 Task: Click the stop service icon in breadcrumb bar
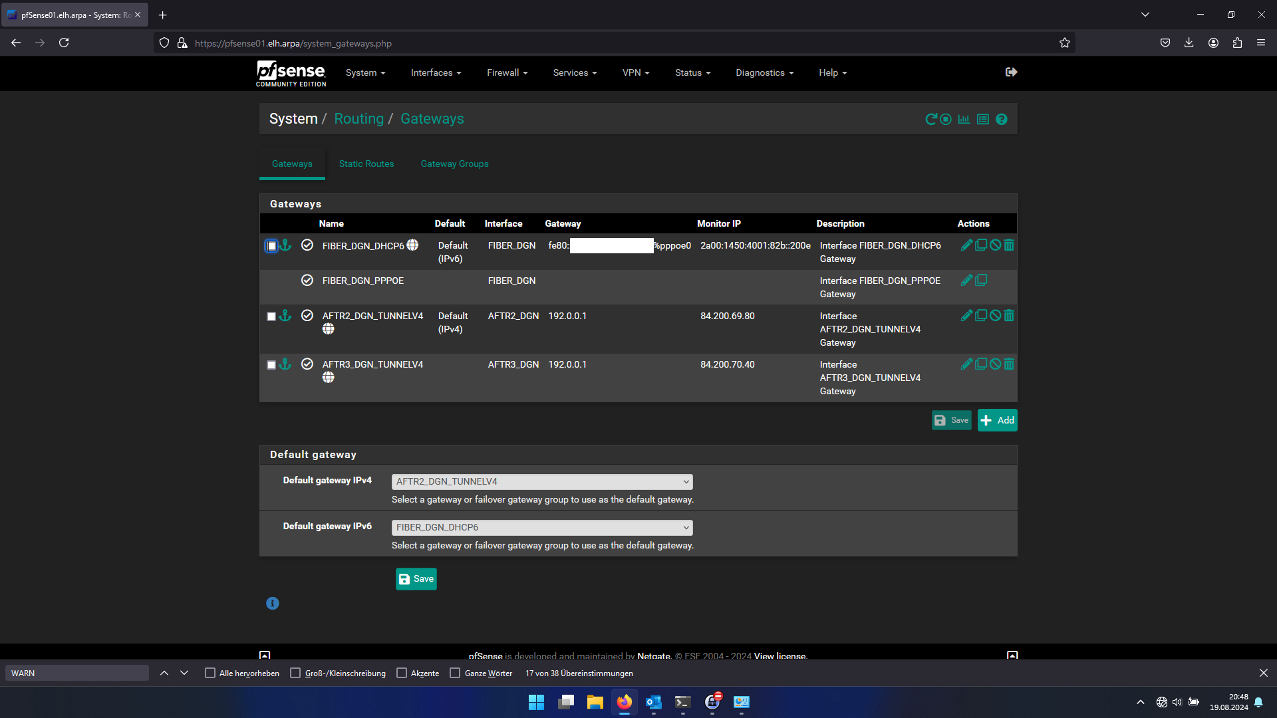[945, 120]
